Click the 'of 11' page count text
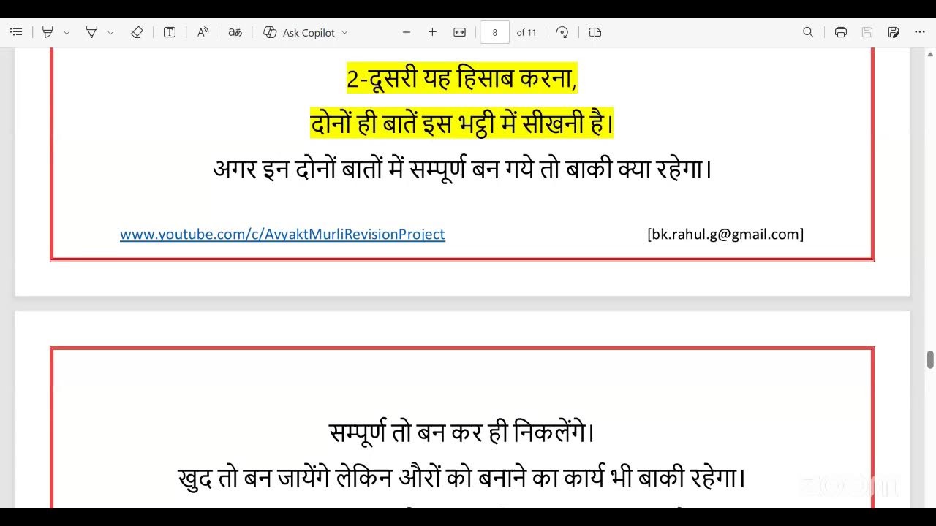 click(x=526, y=33)
